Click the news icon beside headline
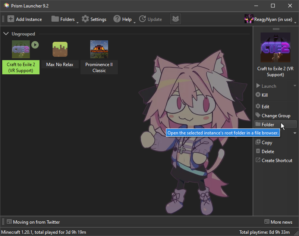This screenshot has width=299, height=236. click(9, 221)
